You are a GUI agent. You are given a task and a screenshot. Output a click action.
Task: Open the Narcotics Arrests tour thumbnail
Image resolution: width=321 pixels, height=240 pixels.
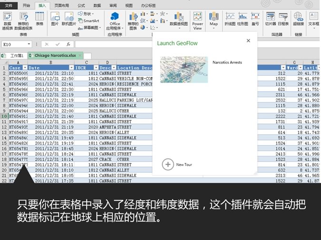click(184, 70)
